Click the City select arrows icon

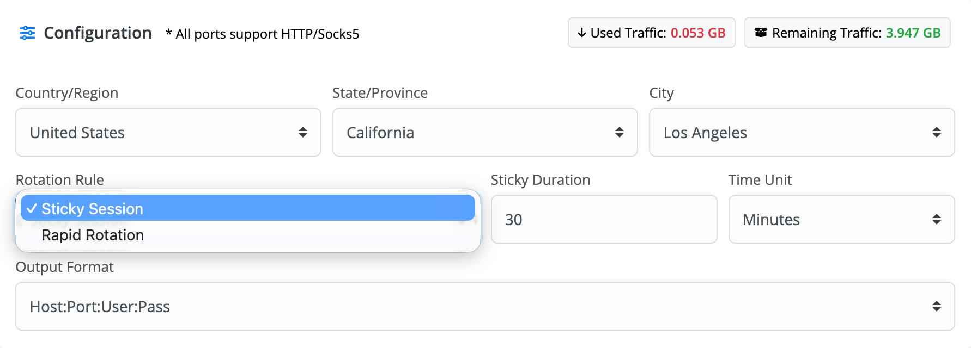[x=937, y=132]
